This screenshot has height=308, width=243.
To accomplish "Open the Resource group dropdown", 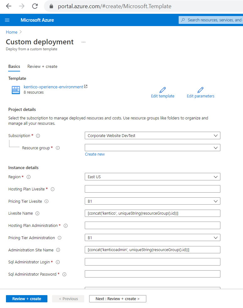I will click(x=153, y=148).
